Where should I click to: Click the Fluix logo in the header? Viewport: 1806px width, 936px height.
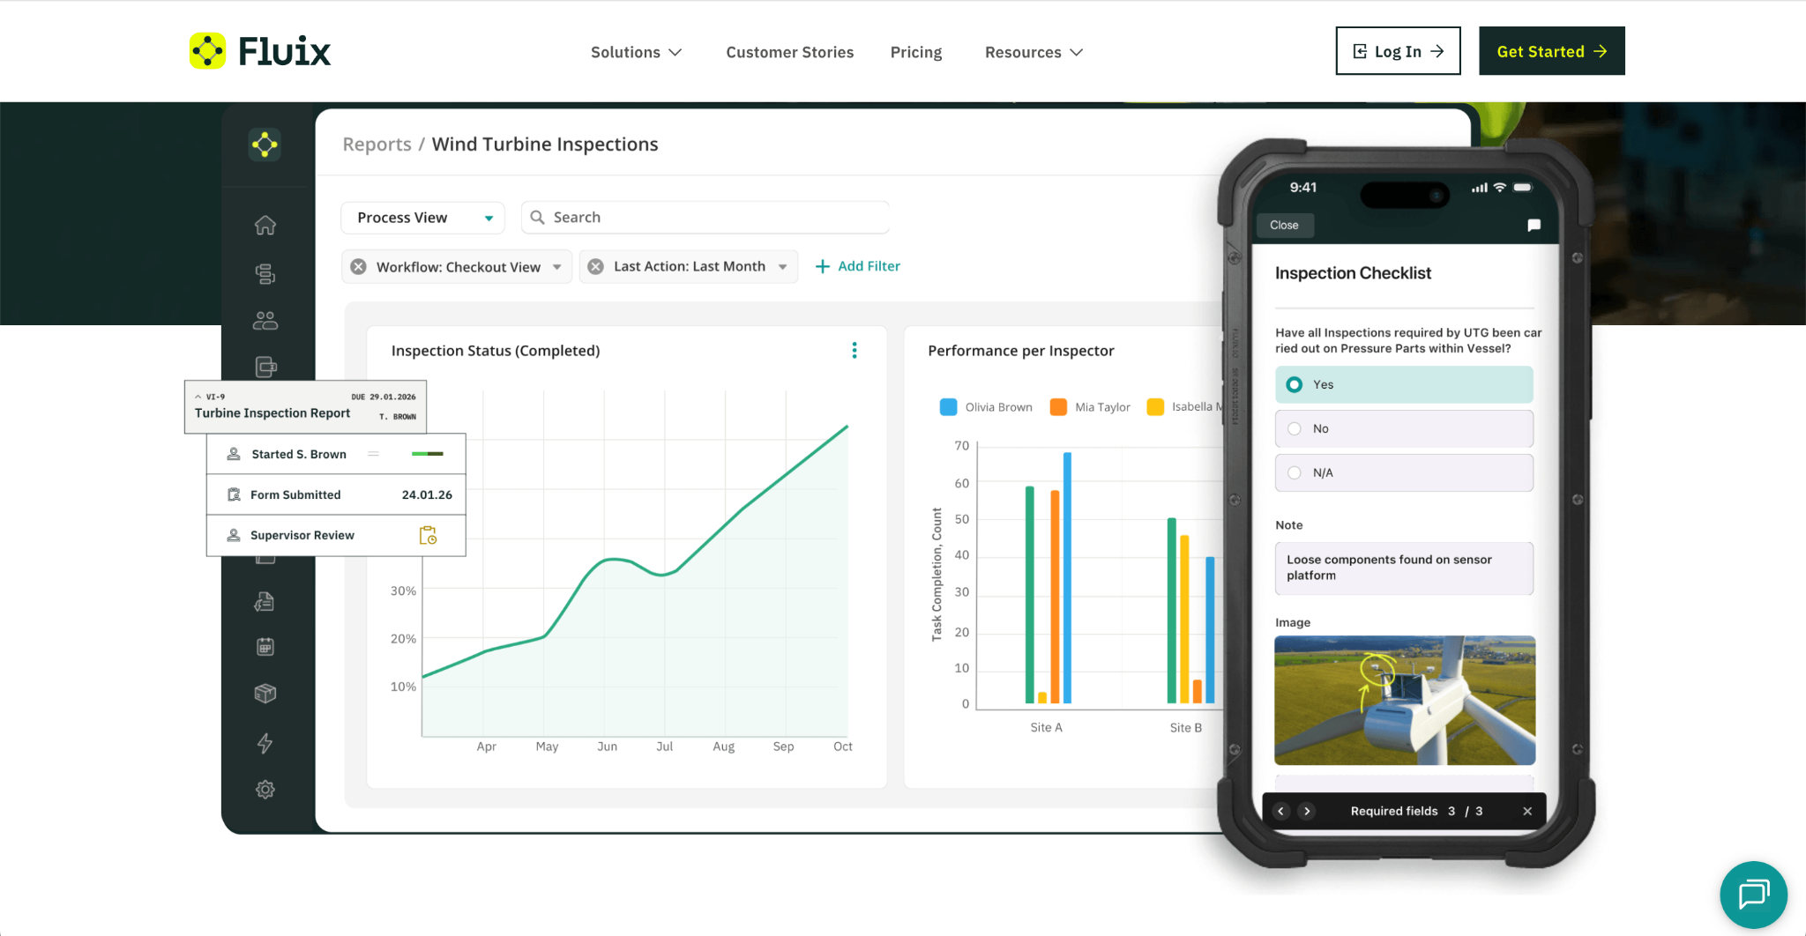point(260,51)
